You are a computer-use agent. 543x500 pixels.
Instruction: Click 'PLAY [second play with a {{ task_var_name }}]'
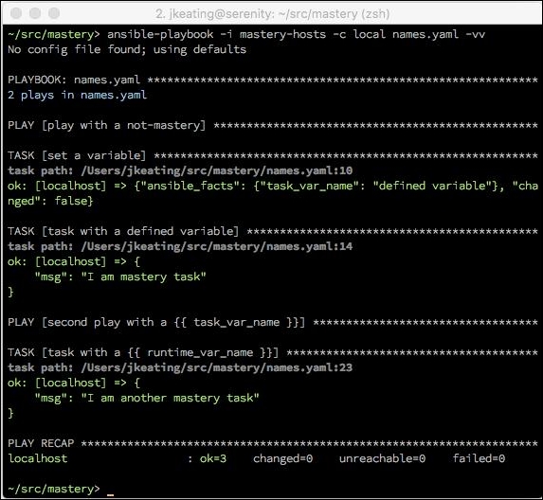273,323
